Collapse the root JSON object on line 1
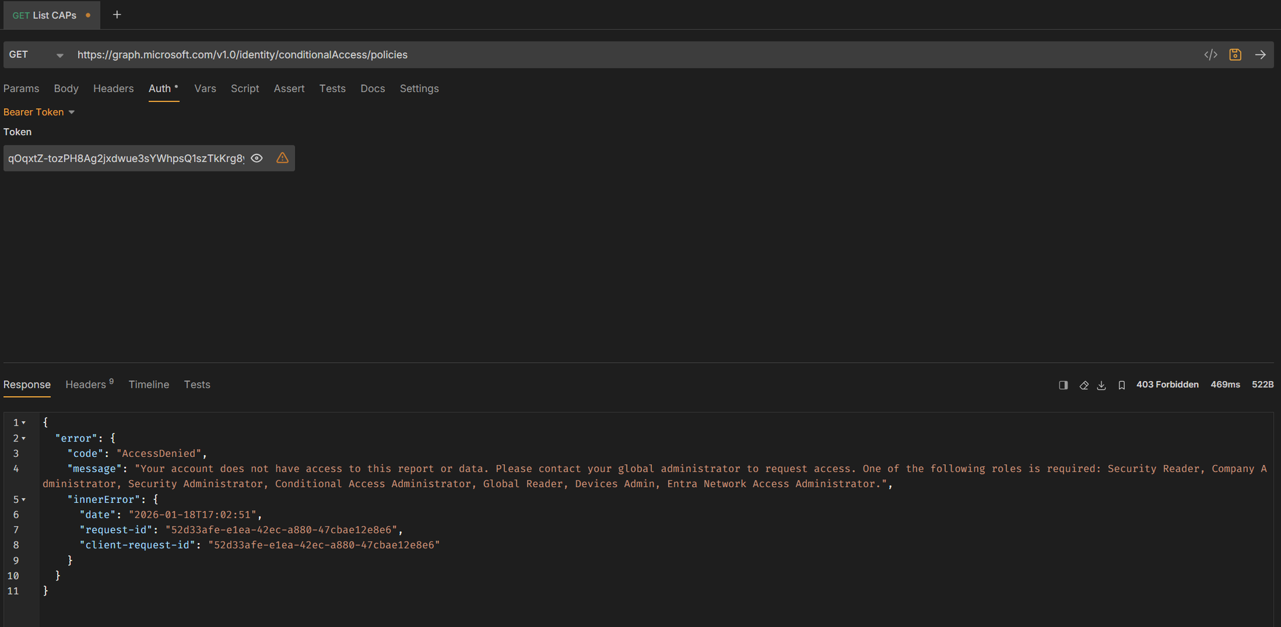 pyautogui.click(x=24, y=423)
